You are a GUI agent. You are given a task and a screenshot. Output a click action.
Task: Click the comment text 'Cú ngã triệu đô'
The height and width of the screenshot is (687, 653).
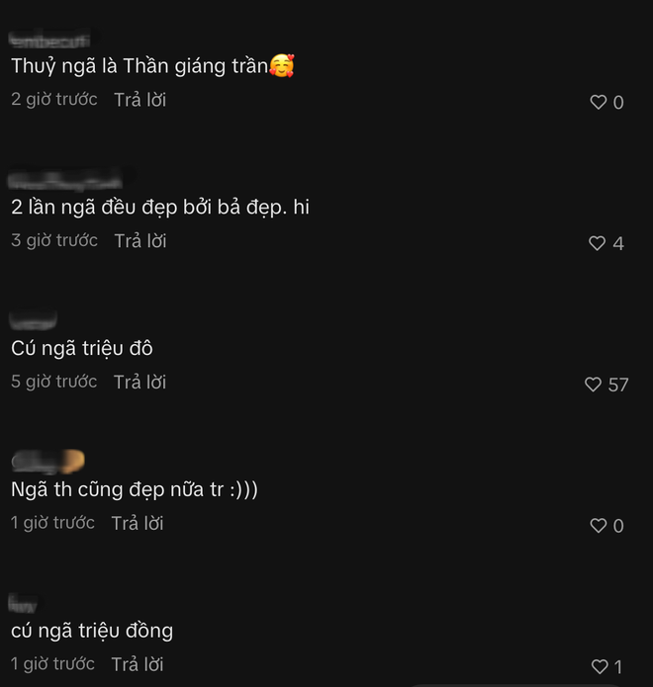82,349
